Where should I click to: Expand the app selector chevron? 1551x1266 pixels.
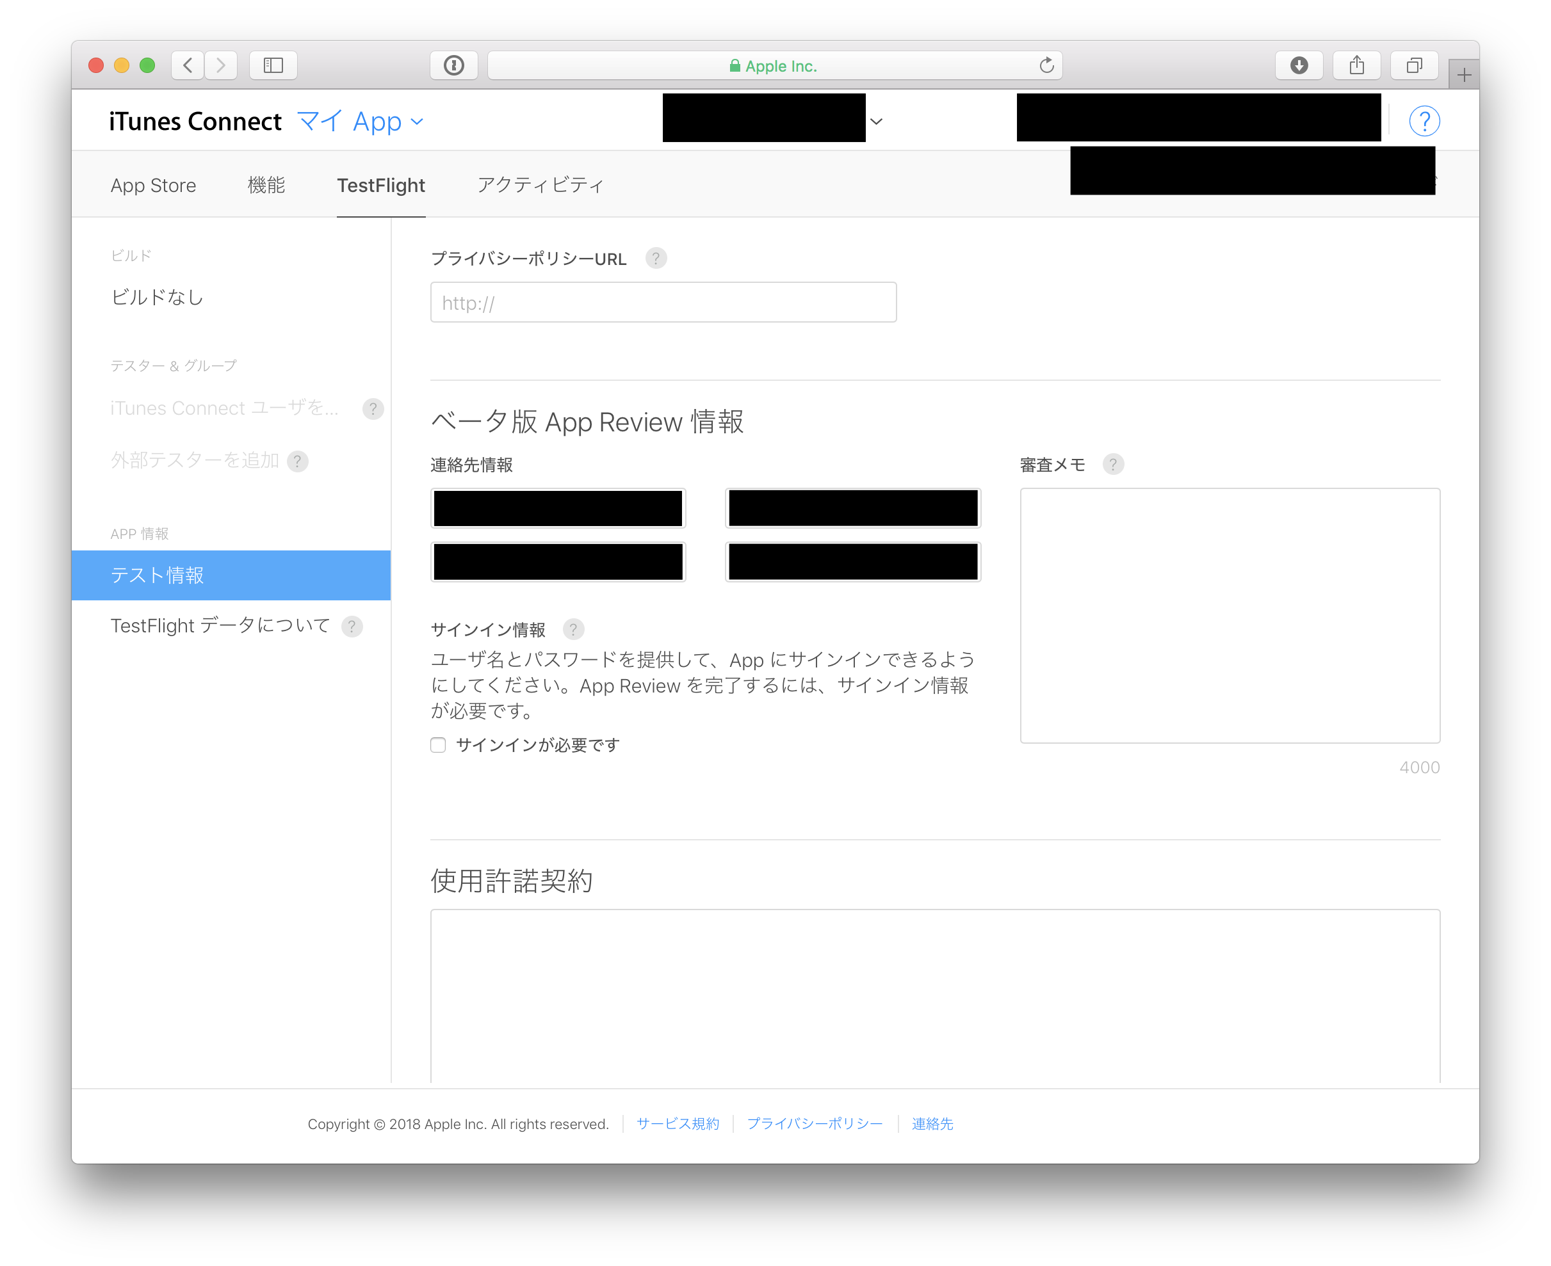tap(876, 121)
